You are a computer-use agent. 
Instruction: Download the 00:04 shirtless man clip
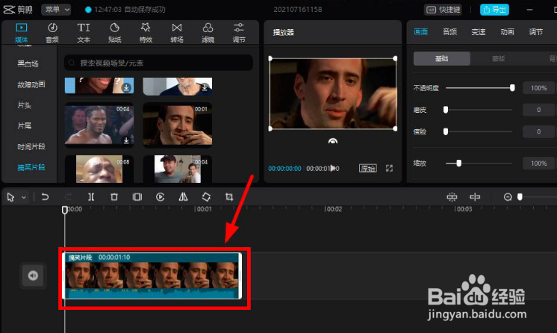126,140
